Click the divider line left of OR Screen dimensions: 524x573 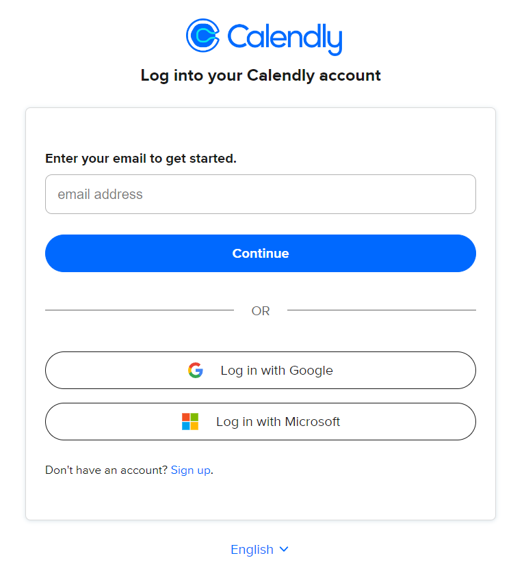click(x=140, y=310)
